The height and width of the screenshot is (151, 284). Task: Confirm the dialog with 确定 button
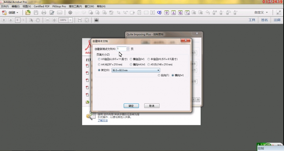coord(131,106)
